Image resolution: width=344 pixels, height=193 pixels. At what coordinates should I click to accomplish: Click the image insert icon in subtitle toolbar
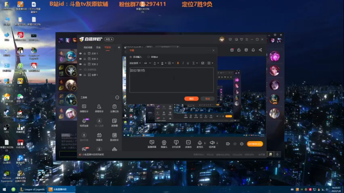click(x=203, y=63)
